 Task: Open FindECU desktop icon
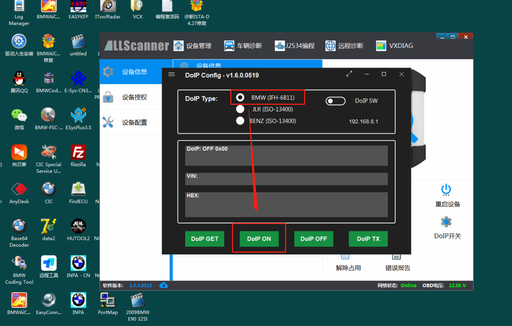pyautogui.click(x=78, y=193)
